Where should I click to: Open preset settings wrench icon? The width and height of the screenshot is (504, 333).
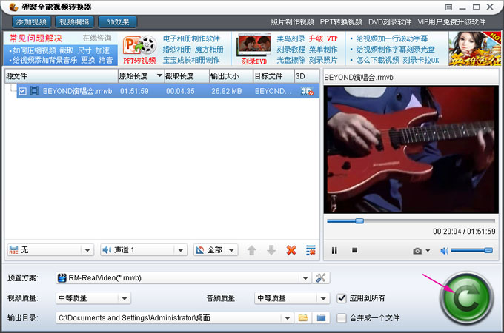(321, 278)
